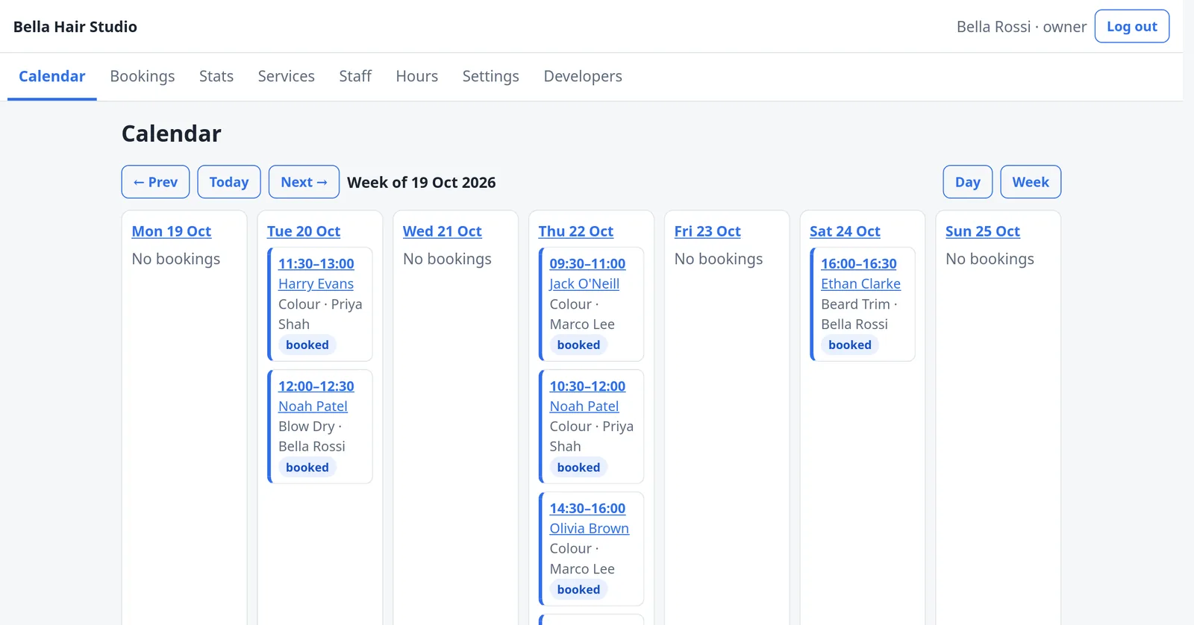Viewport: 1194px width, 625px height.
Task: Click 'No bookings' under Sun 25 Oct
Action: pos(990,259)
